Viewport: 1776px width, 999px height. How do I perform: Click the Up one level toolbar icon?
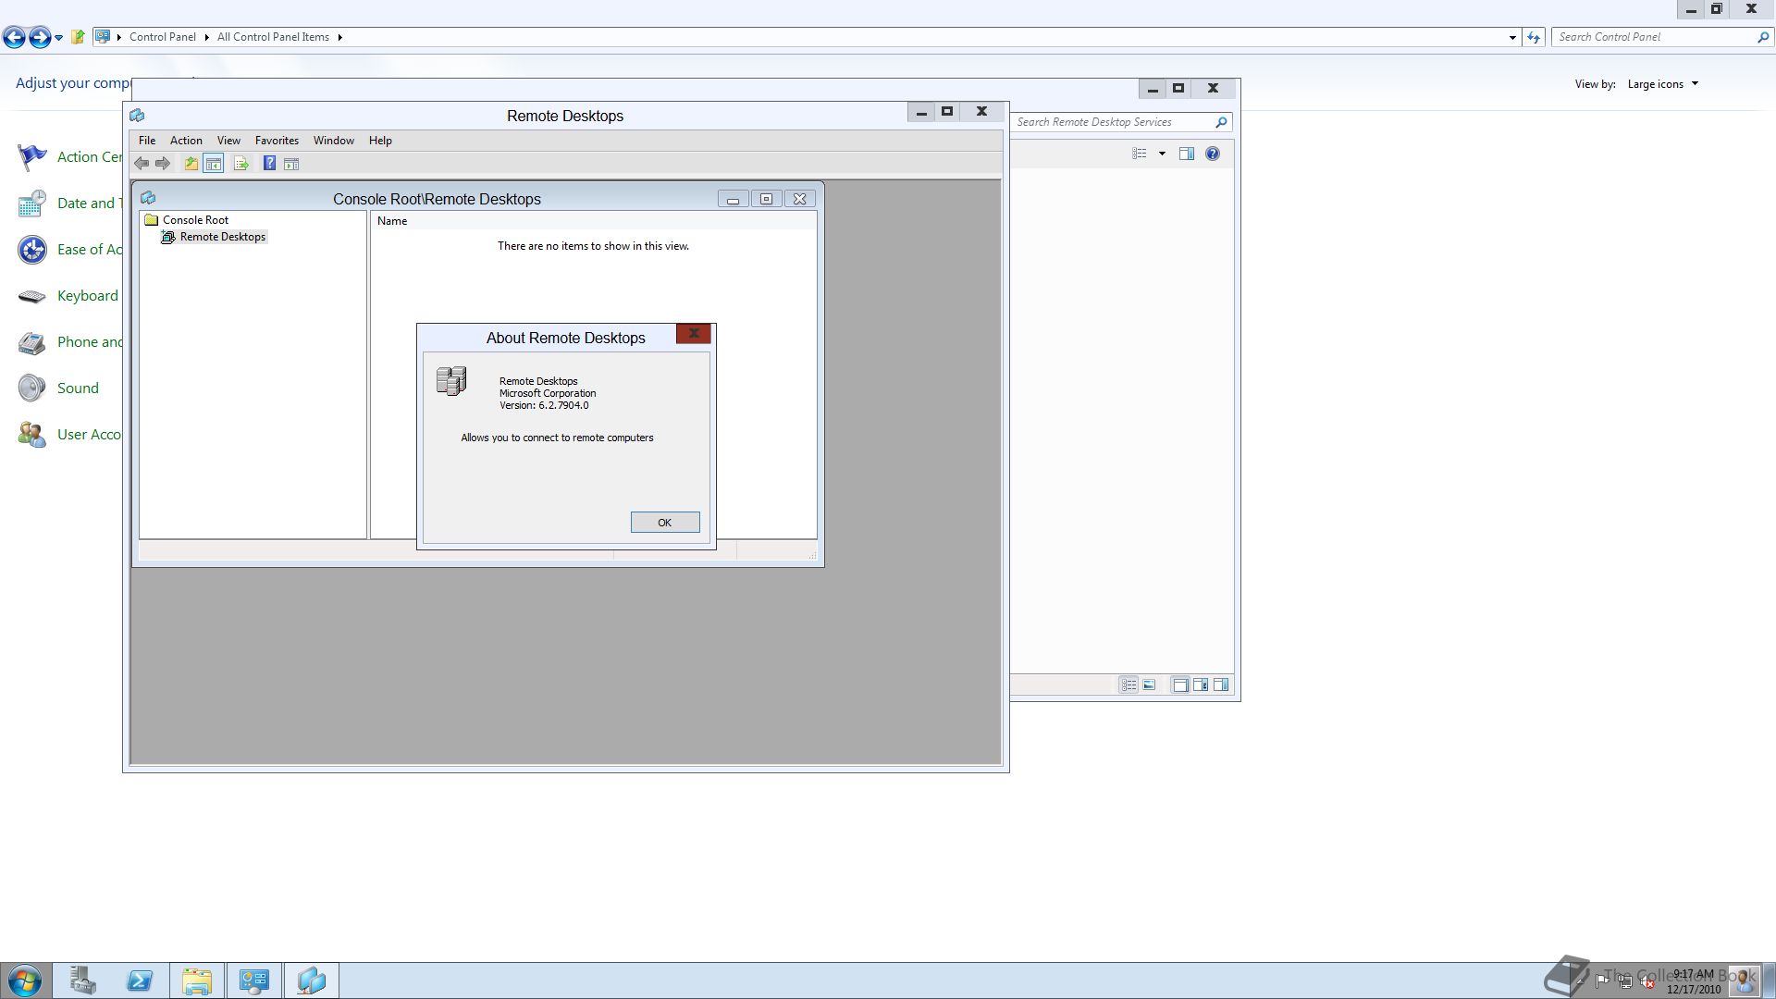[191, 164]
